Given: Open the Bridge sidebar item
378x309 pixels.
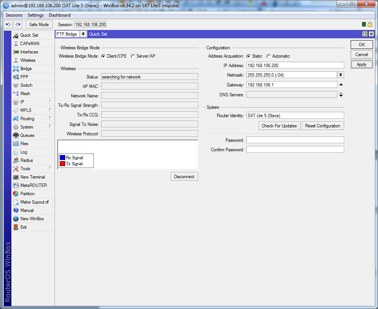Looking at the screenshot, I should click(x=26, y=69).
